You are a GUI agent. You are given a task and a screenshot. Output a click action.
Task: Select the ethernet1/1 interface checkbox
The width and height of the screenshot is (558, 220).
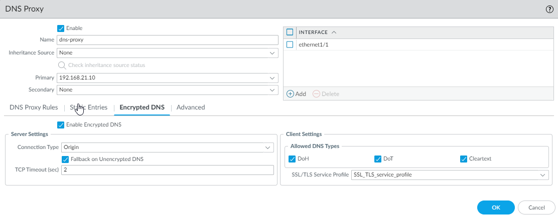tap(290, 44)
